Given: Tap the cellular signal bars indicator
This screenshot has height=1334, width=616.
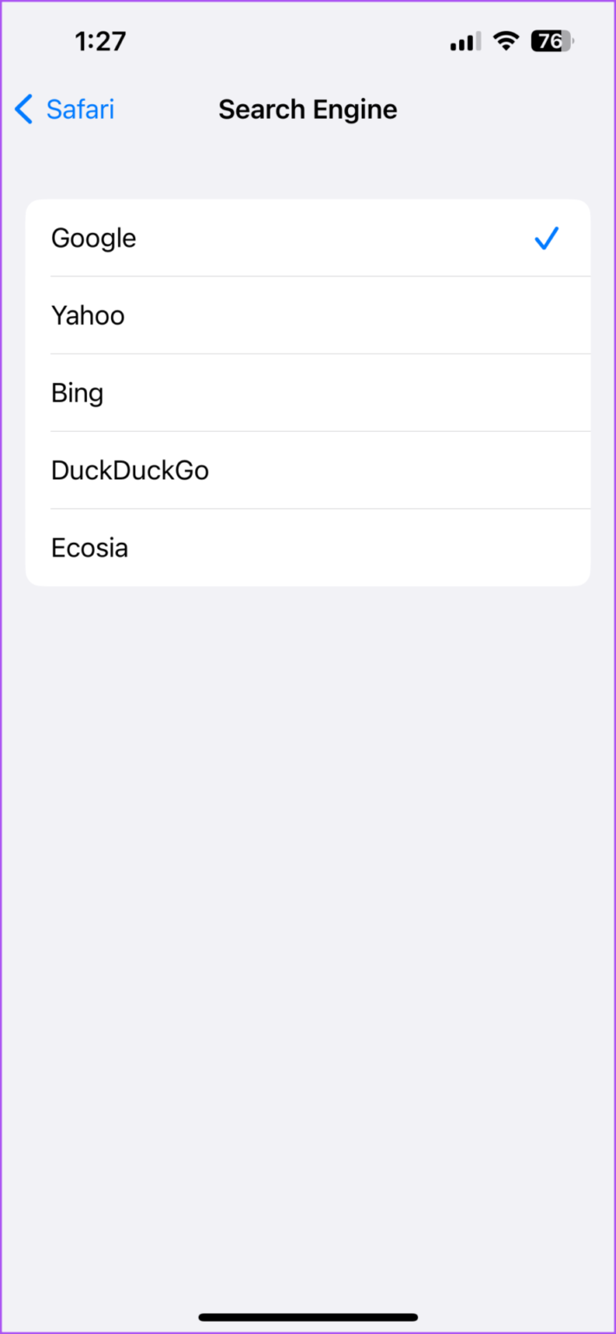Looking at the screenshot, I should pos(462,41).
